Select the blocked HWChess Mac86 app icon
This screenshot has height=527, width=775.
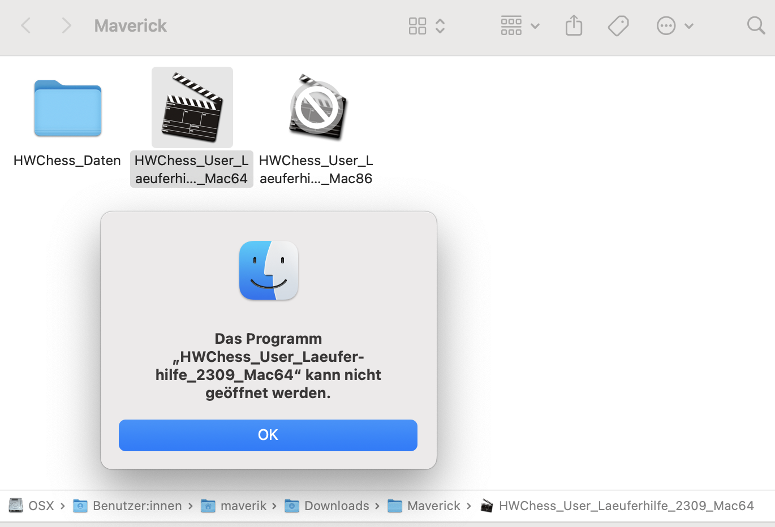317,107
